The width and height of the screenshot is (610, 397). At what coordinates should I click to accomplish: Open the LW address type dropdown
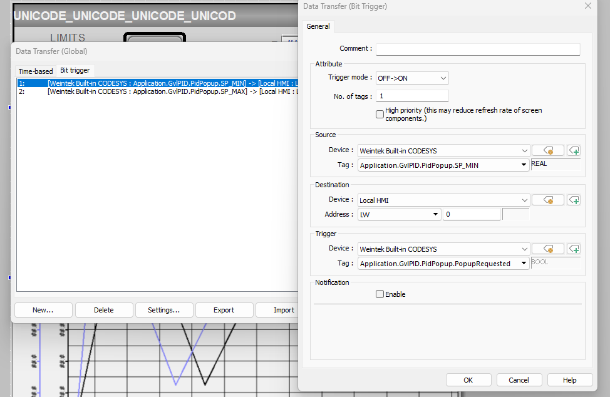click(399, 215)
